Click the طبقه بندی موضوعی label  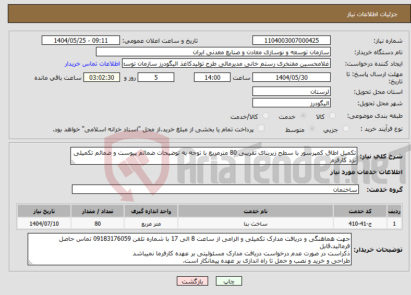(x=375, y=116)
